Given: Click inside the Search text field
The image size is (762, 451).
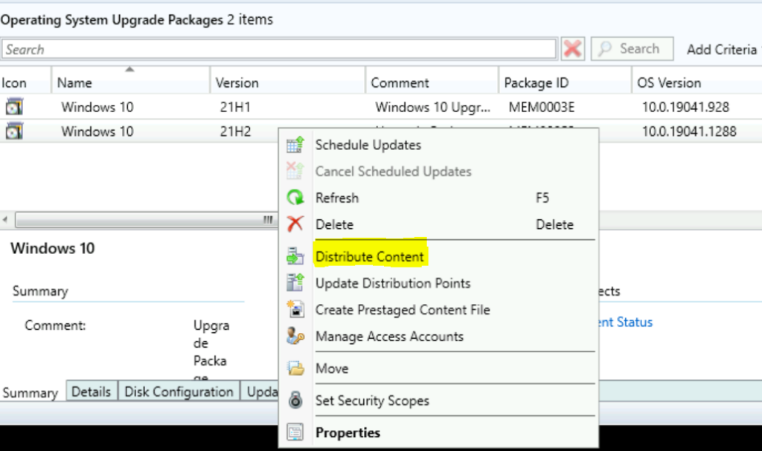Looking at the screenshot, I should click(278, 49).
